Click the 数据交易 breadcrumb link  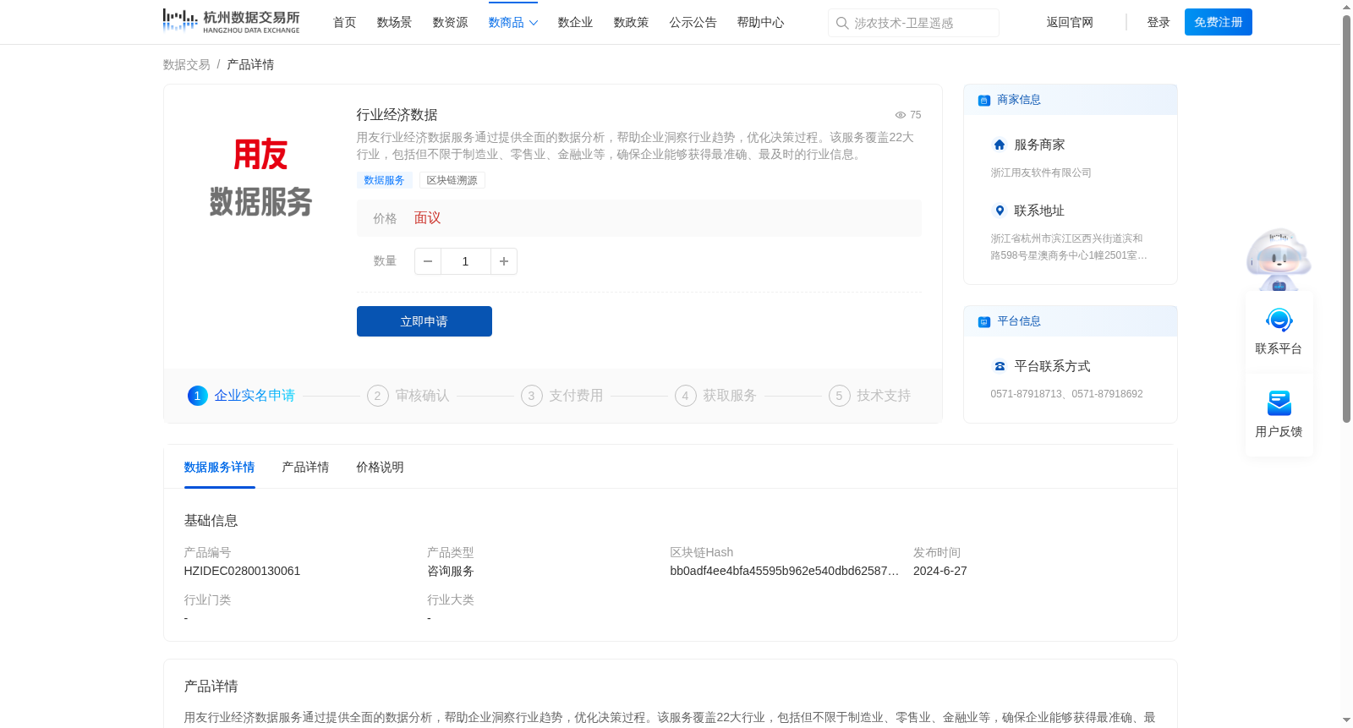[x=187, y=65]
